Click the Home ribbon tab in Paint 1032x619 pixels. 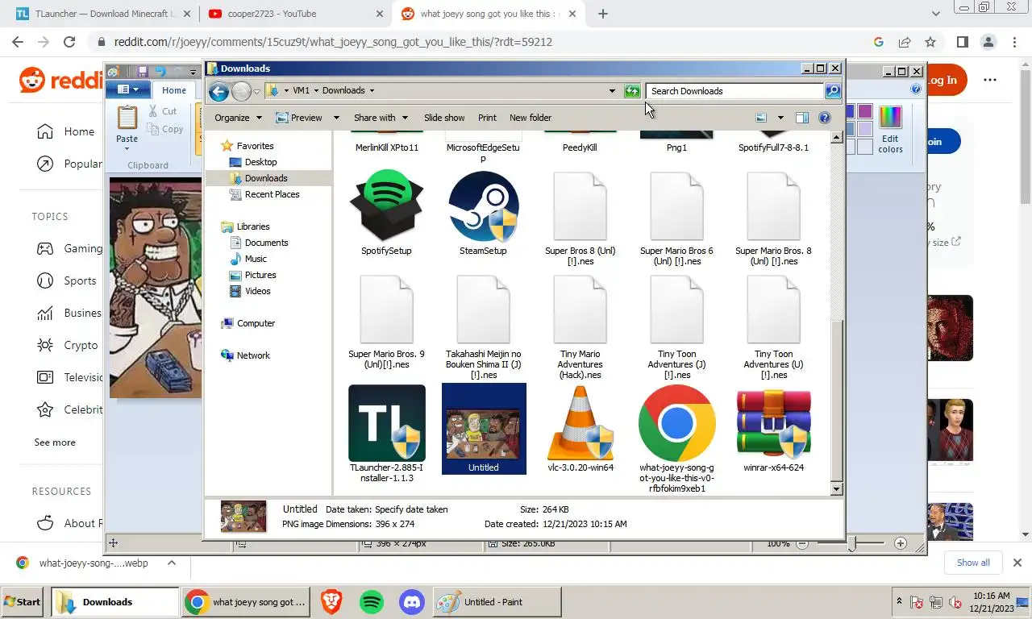(173, 90)
